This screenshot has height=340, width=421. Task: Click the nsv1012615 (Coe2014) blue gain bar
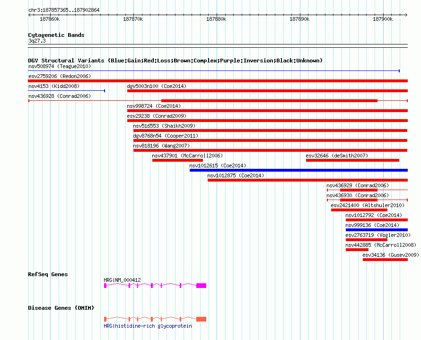coord(298,170)
